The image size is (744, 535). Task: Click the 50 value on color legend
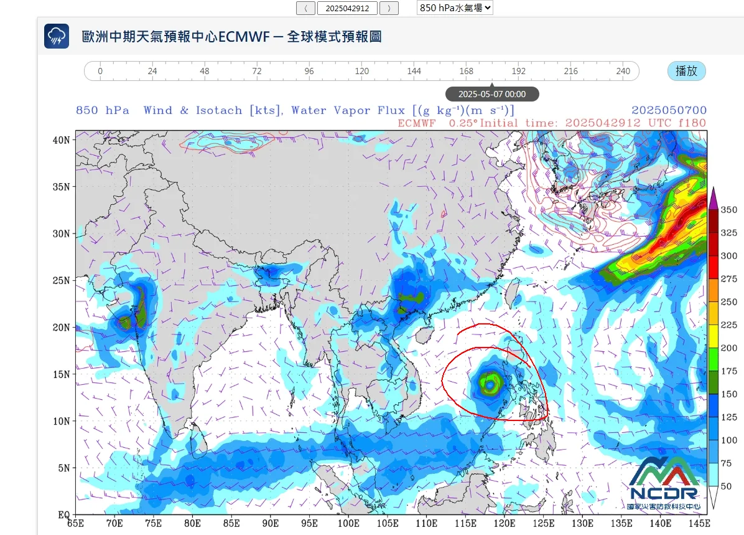pos(726,486)
